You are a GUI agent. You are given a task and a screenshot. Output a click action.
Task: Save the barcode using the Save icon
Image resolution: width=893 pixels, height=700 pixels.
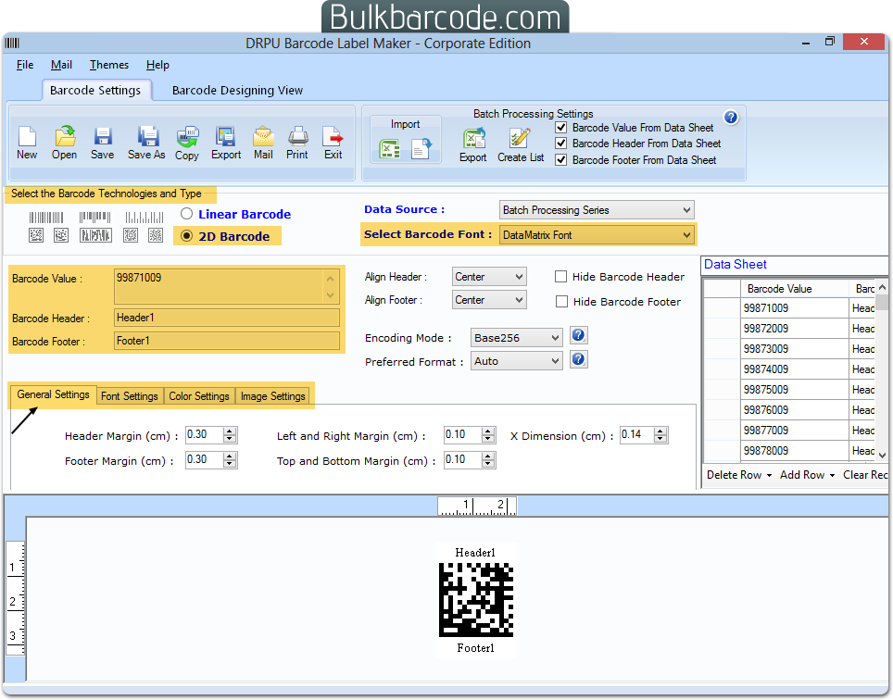103,137
